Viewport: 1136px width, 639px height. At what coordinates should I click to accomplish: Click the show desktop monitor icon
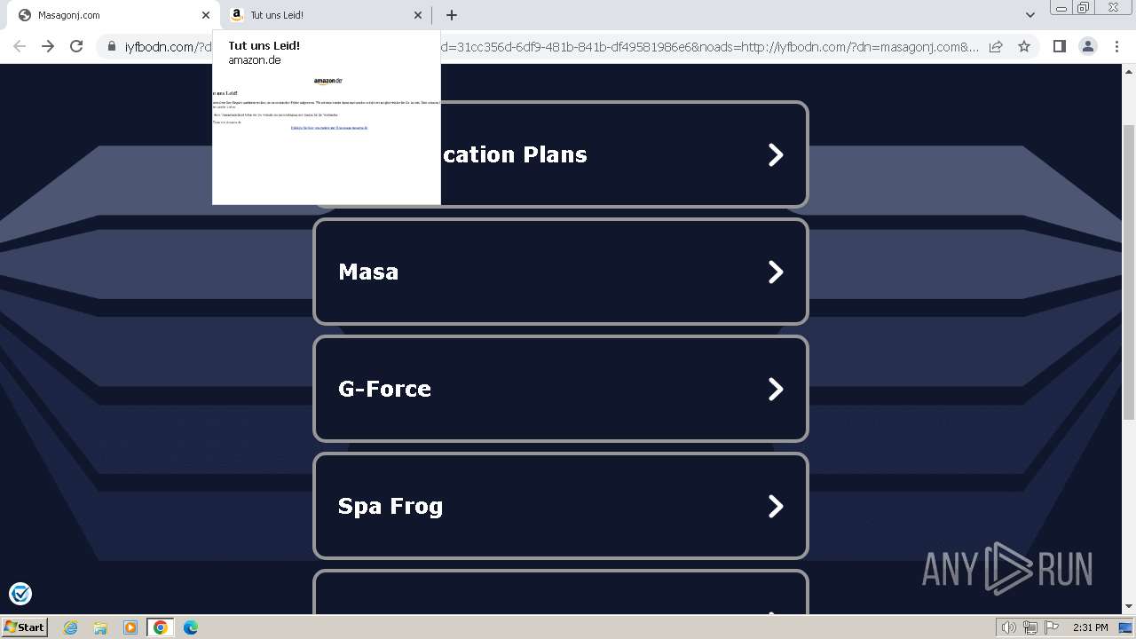pos(1125,627)
